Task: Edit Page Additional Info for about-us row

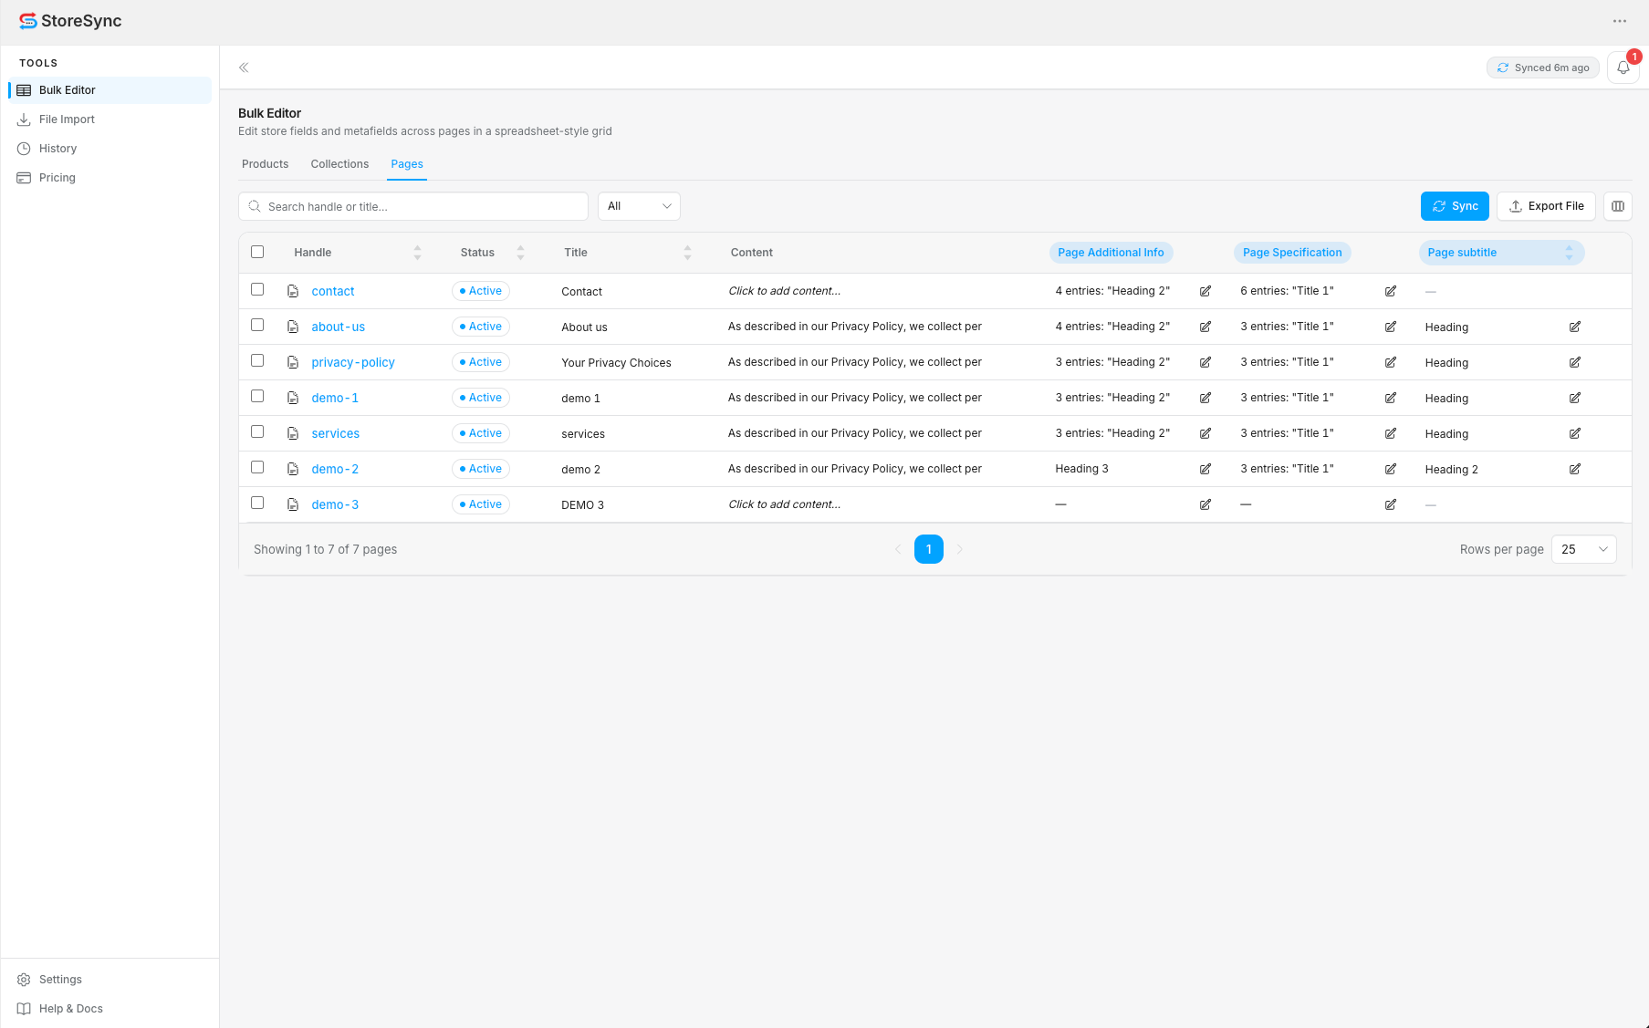Action: point(1205,327)
